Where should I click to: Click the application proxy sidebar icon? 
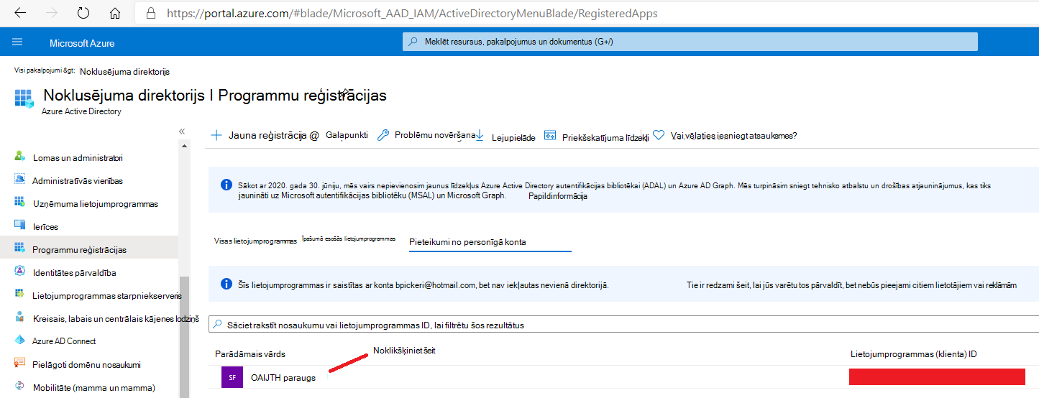20,295
